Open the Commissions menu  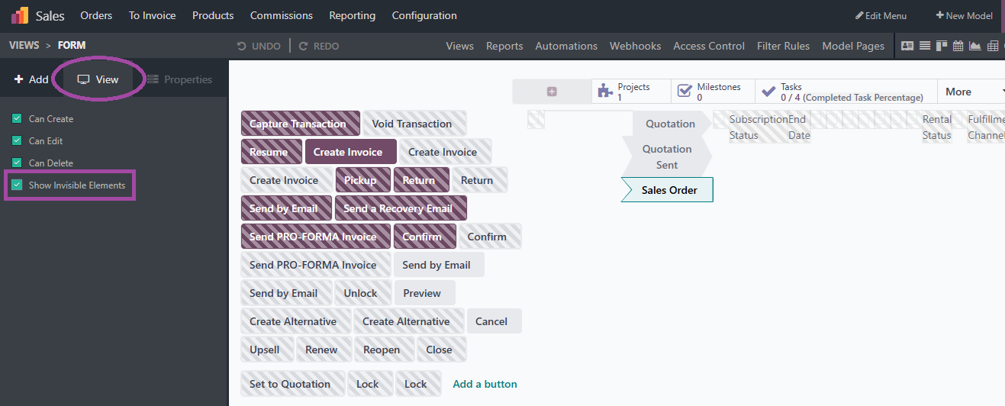click(x=282, y=15)
